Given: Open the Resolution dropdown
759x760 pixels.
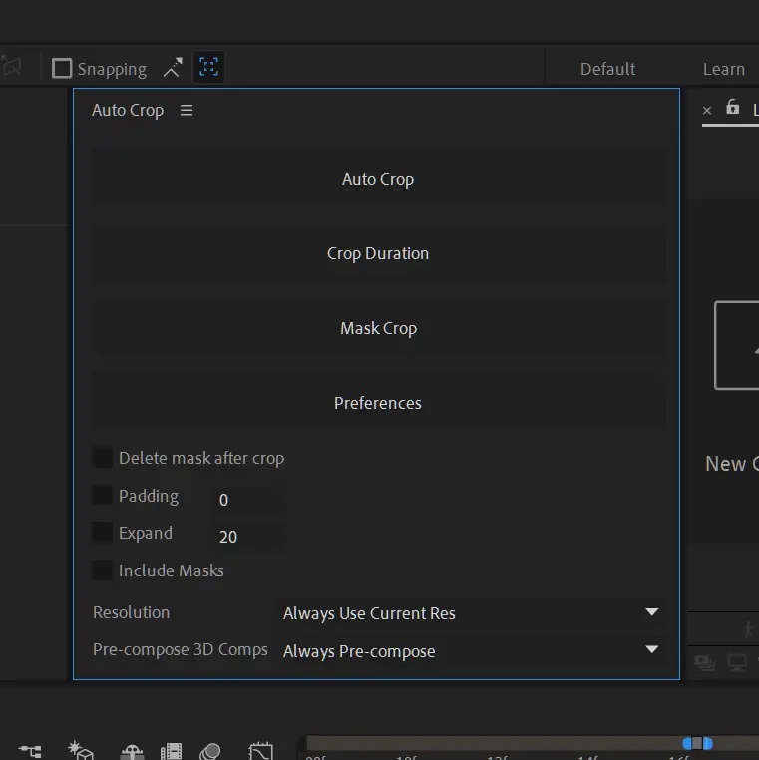Looking at the screenshot, I should [469, 613].
